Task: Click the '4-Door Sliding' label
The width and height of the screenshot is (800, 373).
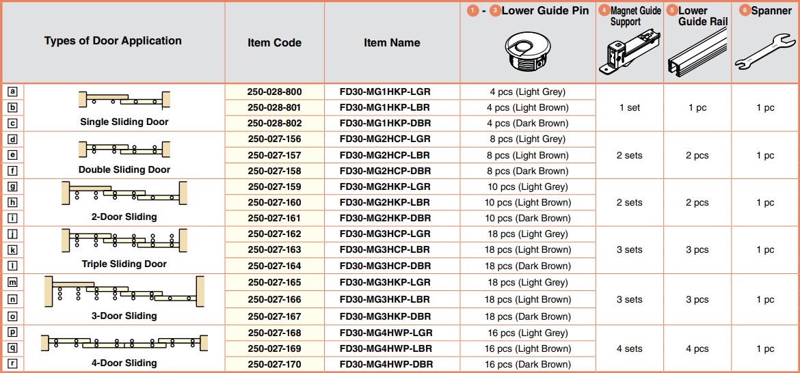Action: pyautogui.click(x=124, y=363)
